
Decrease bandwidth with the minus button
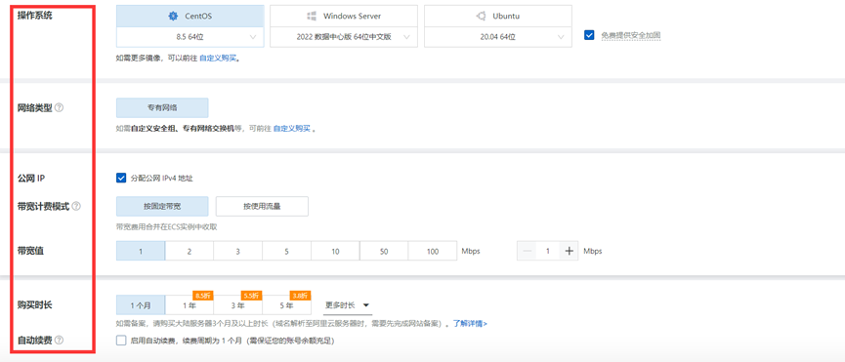tap(528, 251)
